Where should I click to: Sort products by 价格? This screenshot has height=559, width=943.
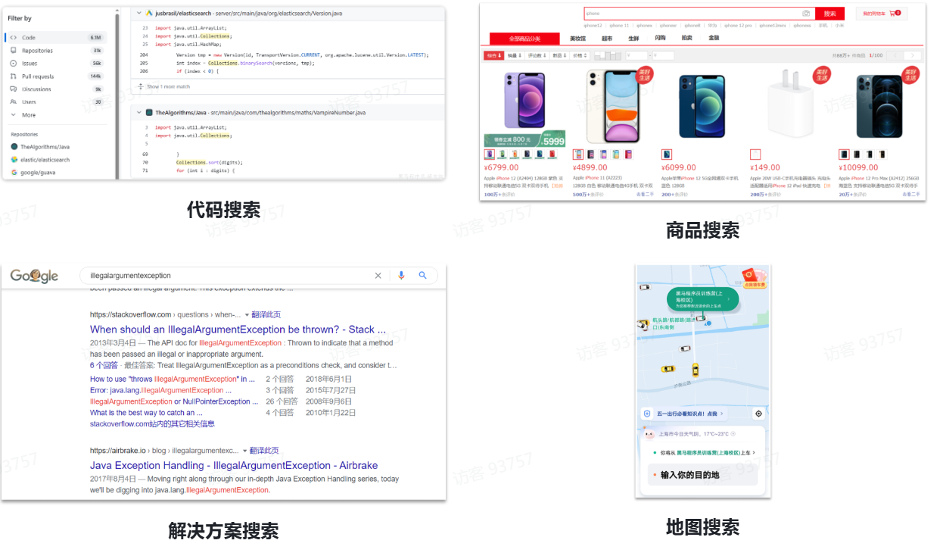coord(580,55)
